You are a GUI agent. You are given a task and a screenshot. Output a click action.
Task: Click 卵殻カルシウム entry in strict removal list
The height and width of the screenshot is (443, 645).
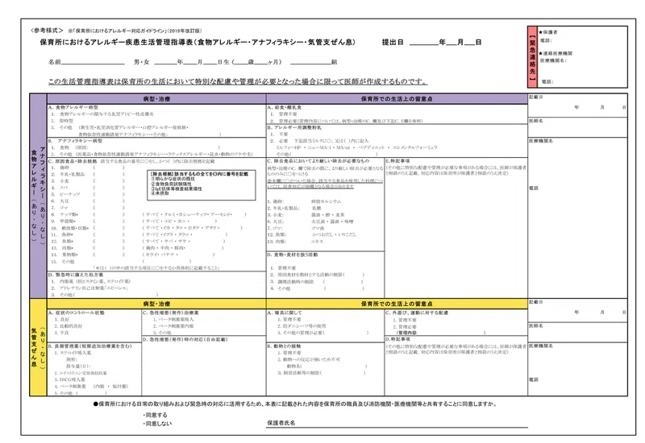[x=327, y=201]
